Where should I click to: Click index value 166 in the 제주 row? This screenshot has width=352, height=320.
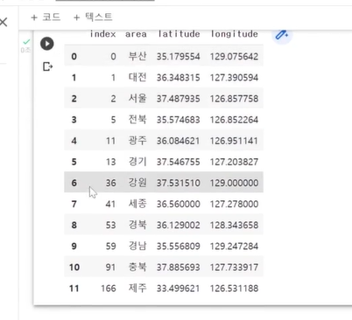tap(109, 289)
